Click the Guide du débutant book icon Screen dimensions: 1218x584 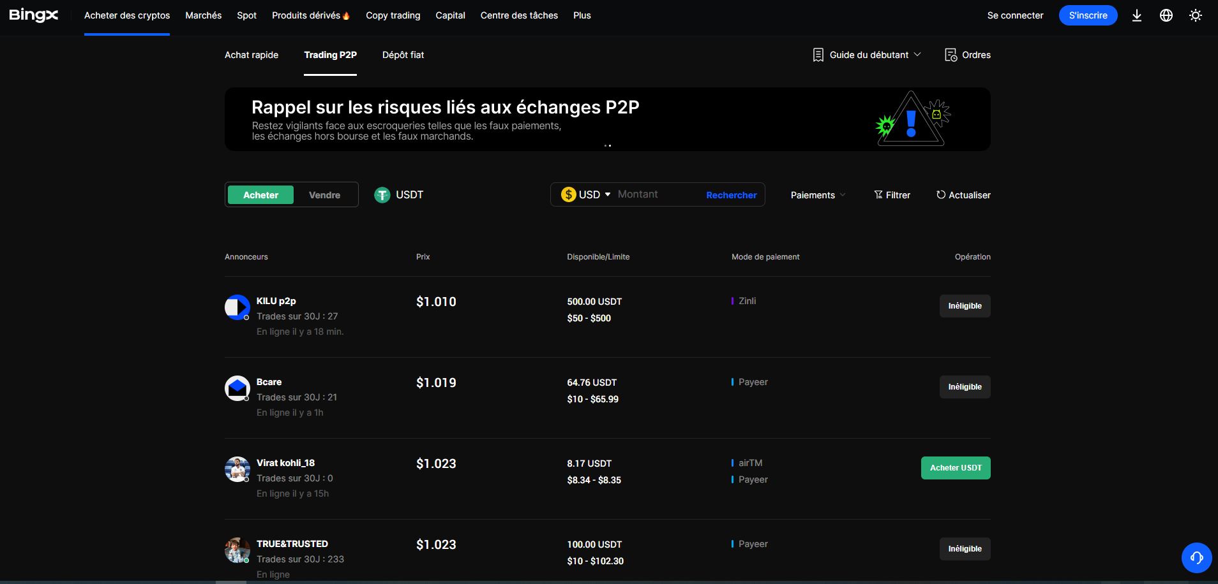[818, 55]
